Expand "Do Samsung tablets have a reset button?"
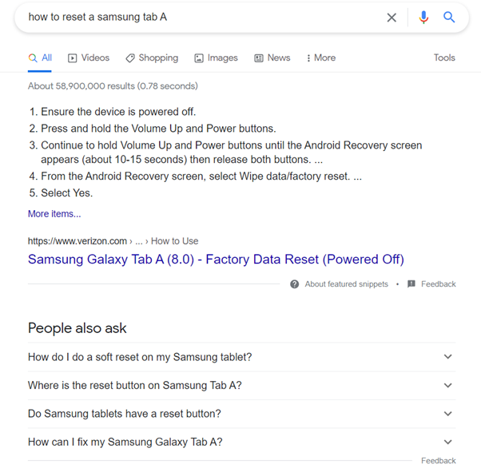This screenshot has width=481, height=476. coord(448,414)
